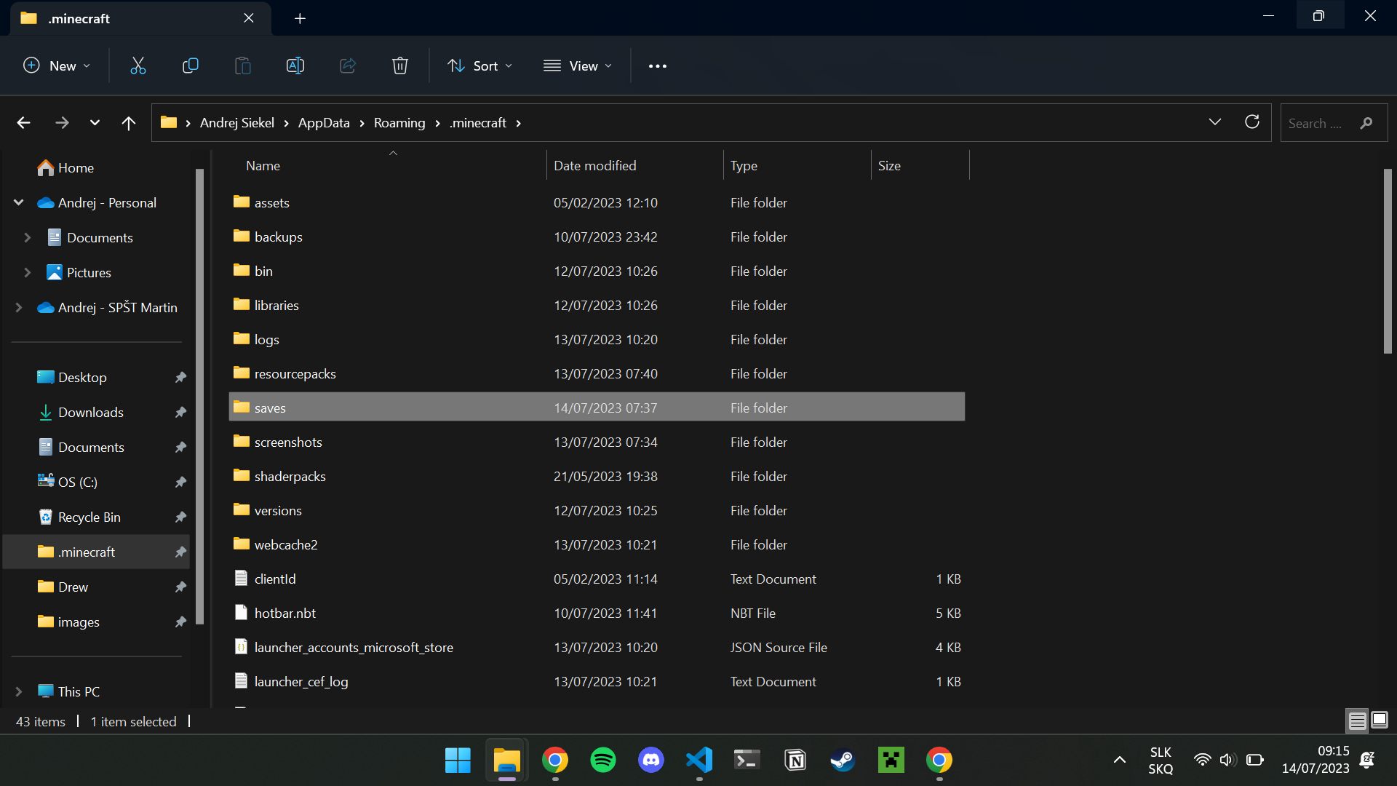Click the file list vertical scrollbar
This screenshot has height=786, width=1397.
(x=1388, y=262)
